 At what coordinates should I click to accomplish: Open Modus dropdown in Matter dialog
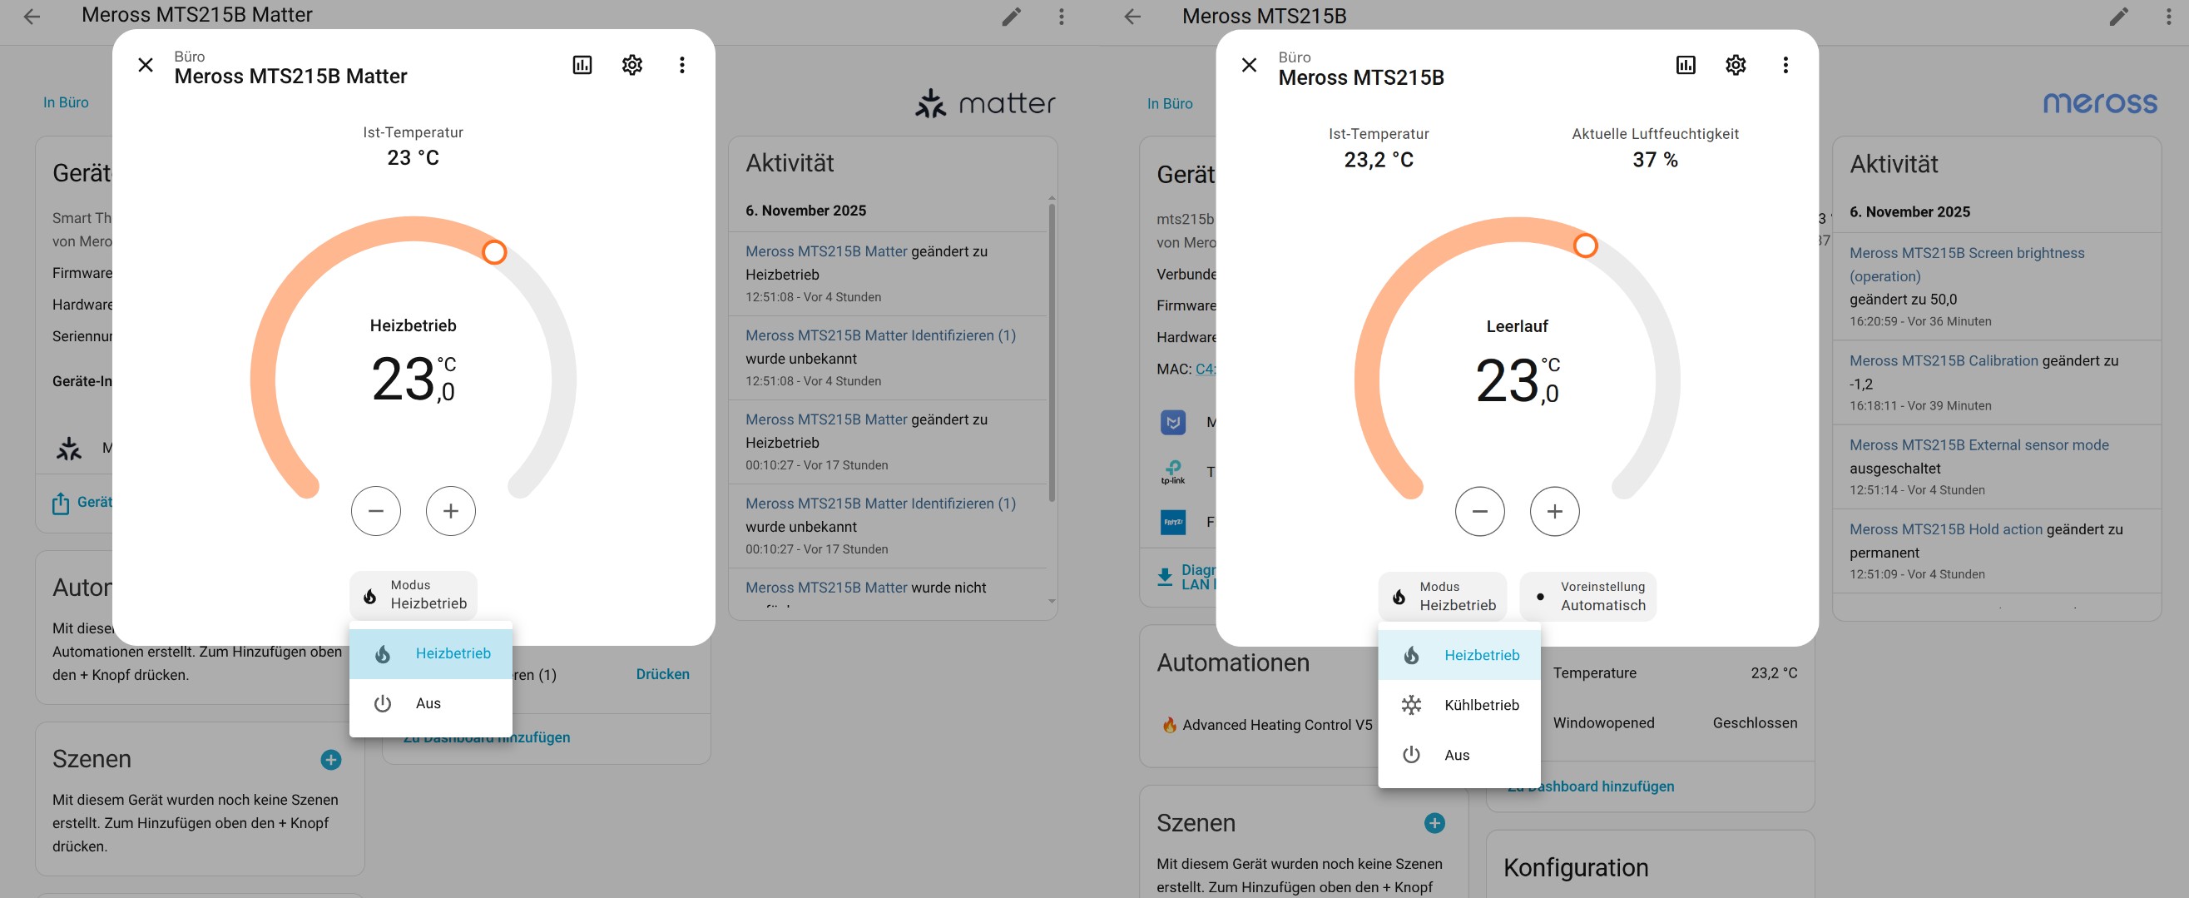pyautogui.click(x=414, y=595)
